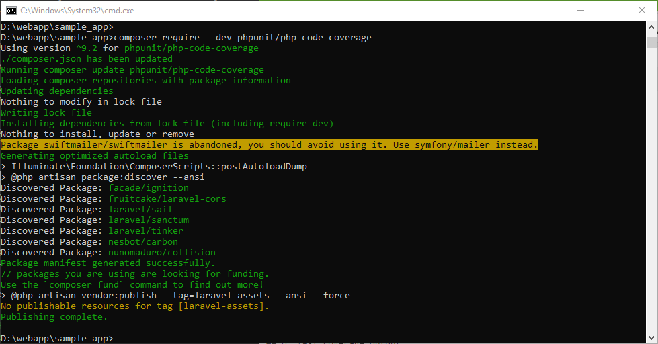Click the laravel/sail package name
This screenshot has height=344, width=658.
click(140, 210)
